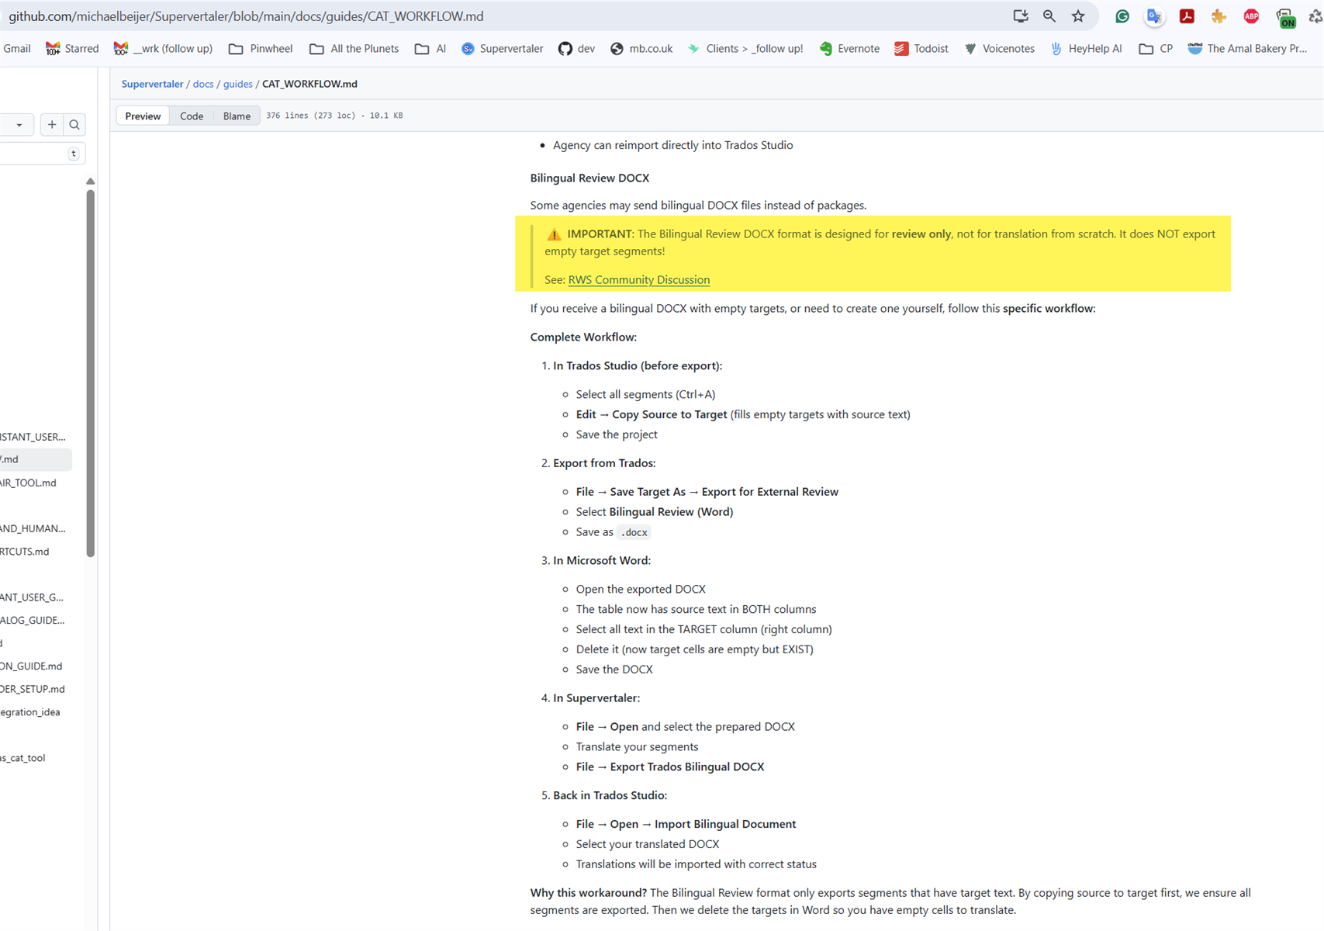Click the install-site icon in the address bar

tap(1020, 16)
